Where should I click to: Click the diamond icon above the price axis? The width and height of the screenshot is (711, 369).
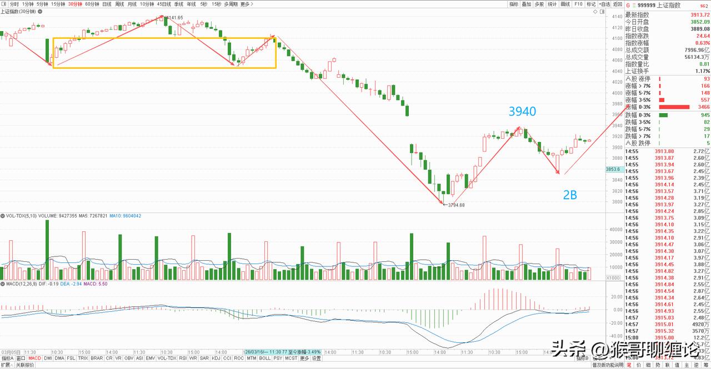coord(595,12)
